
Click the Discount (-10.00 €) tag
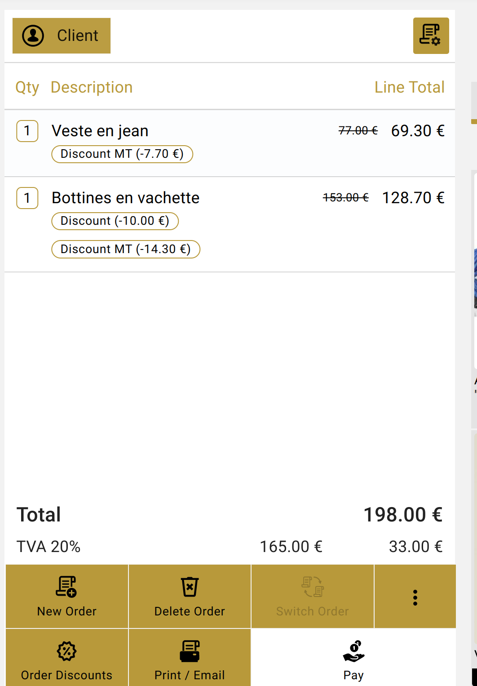115,221
